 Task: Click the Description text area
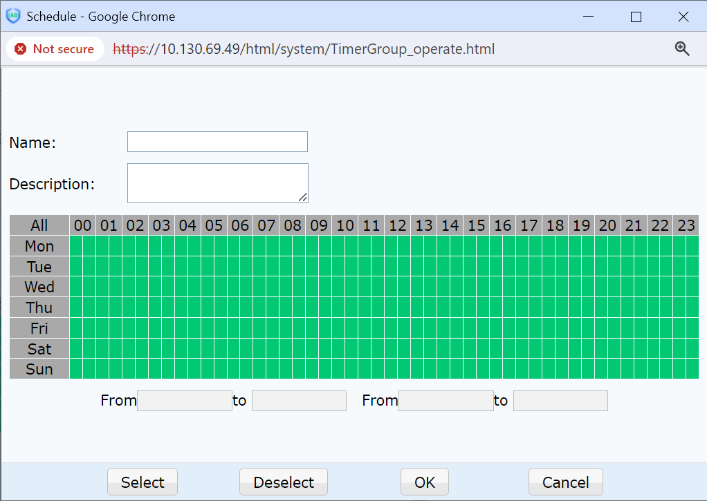pos(217,183)
